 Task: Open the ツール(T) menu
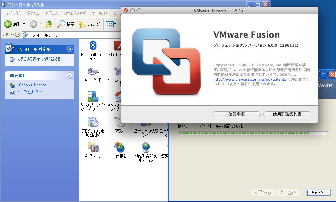point(99,13)
